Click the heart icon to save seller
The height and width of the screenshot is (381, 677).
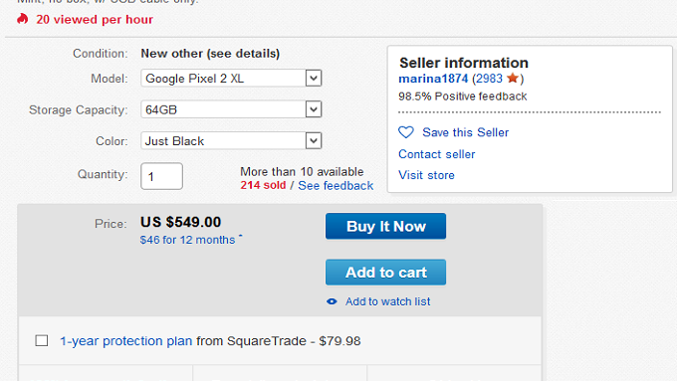click(406, 132)
